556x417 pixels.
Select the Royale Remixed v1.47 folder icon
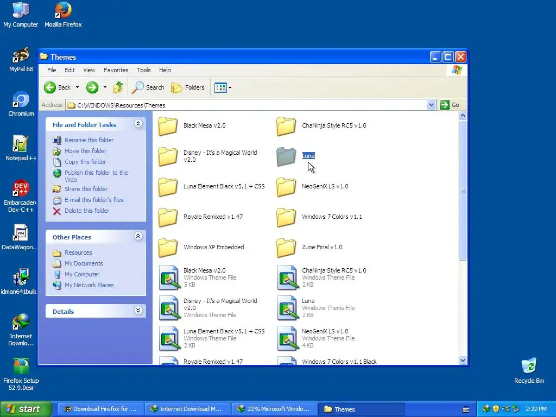pos(168,217)
